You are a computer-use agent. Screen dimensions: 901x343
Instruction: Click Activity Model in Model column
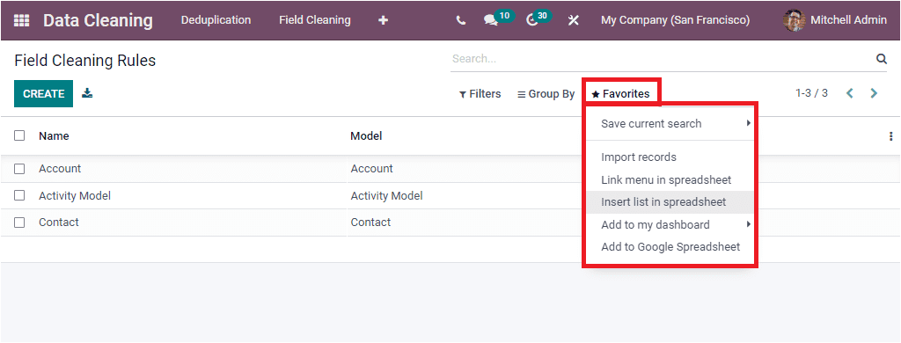click(387, 196)
